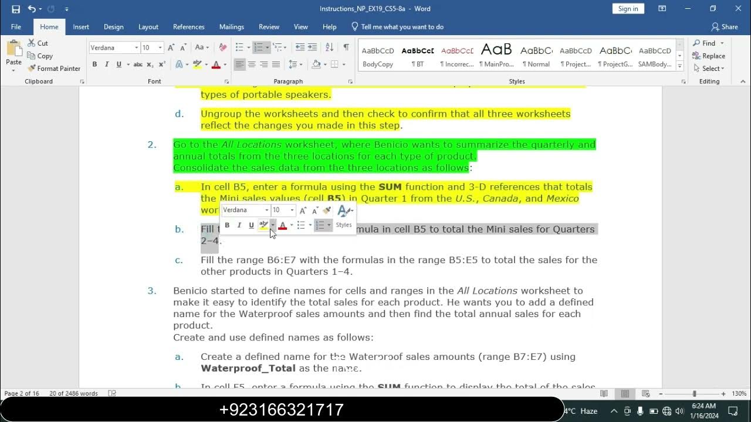The width and height of the screenshot is (751, 422).
Task: Switch to the Review tab
Action: pos(269,27)
